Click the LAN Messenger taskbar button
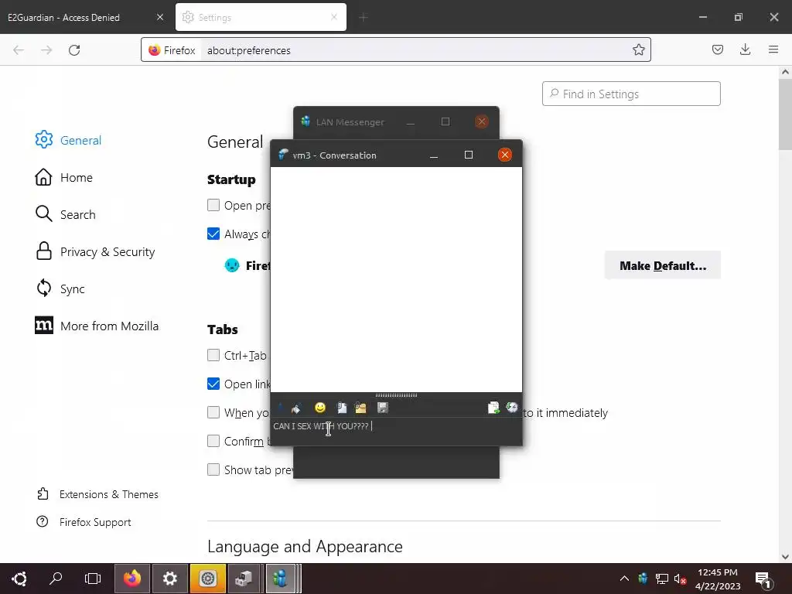The image size is (792, 594). (x=281, y=579)
